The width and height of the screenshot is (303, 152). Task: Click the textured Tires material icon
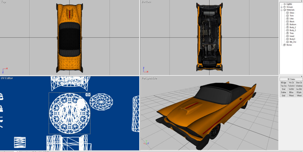pyautogui.click(x=287, y=33)
